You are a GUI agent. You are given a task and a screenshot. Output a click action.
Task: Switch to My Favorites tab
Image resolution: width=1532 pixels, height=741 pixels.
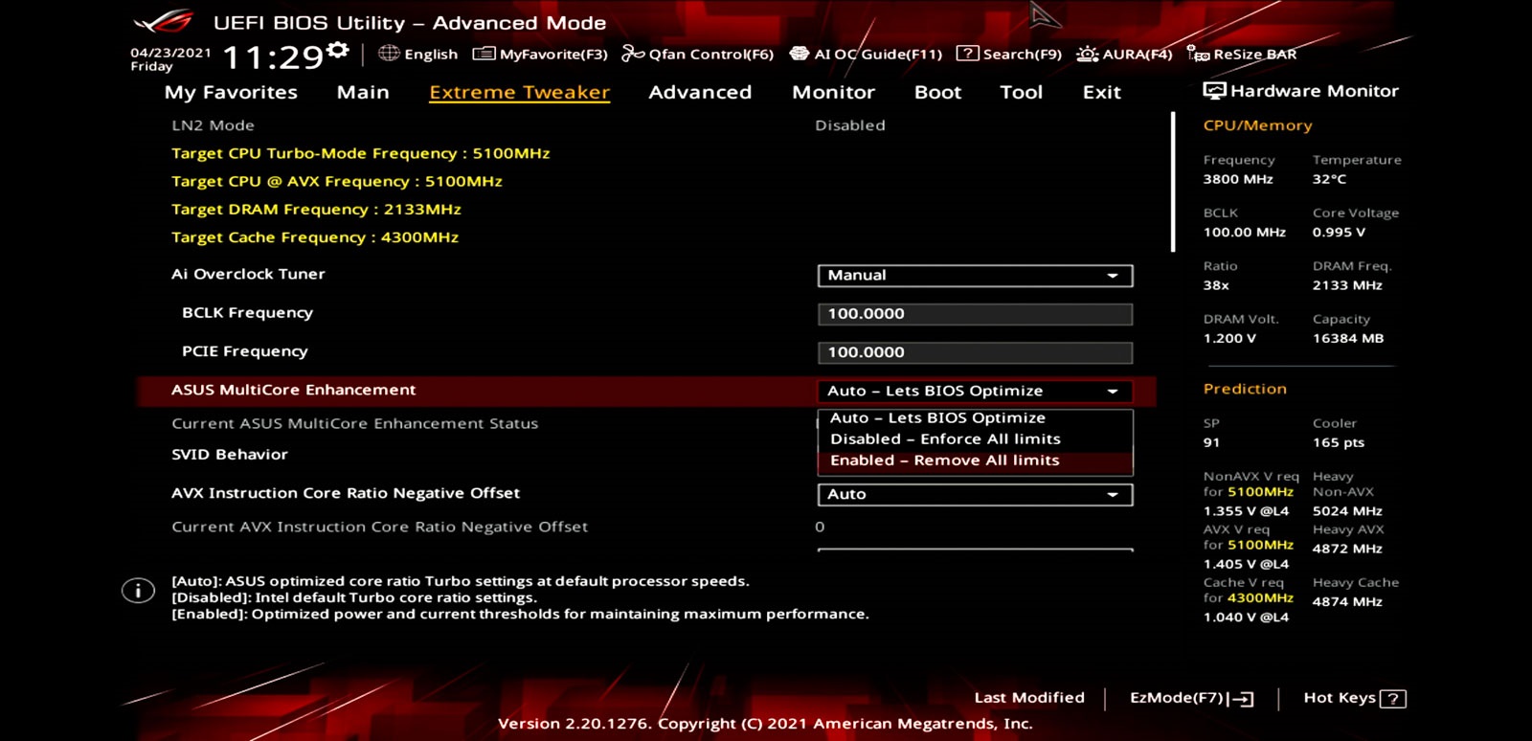point(231,93)
